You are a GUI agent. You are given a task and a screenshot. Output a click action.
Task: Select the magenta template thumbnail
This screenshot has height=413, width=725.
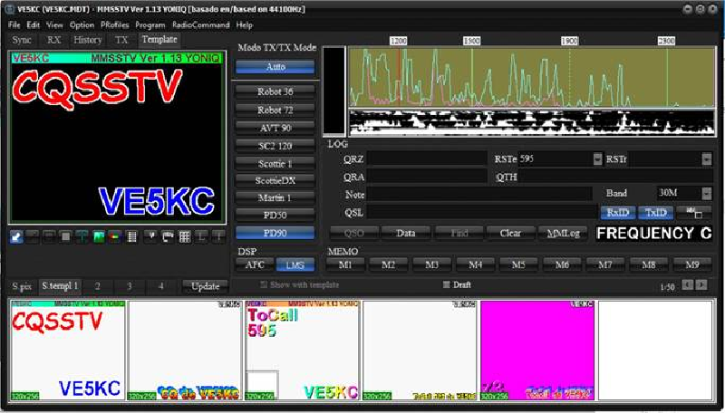pyautogui.click(x=537, y=350)
